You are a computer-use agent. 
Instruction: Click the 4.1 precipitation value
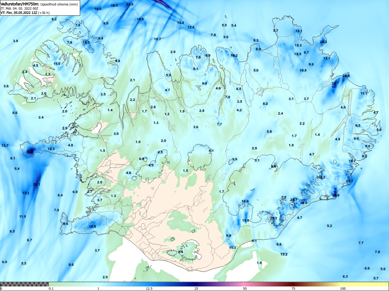tap(211, 151)
